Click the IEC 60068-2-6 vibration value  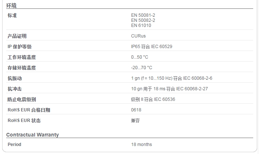coord(172,78)
